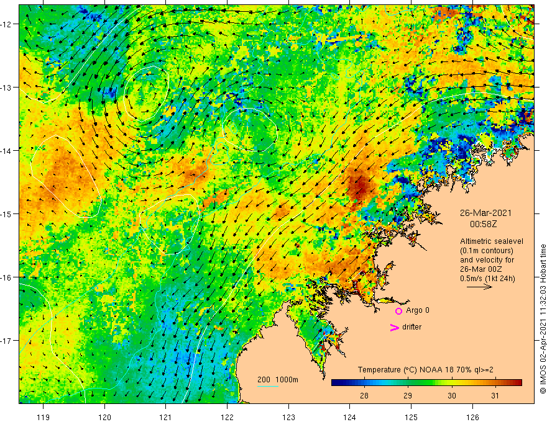Click the 119 longitude axis label
The height and width of the screenshot is (422, 547).
pos(44,417)
